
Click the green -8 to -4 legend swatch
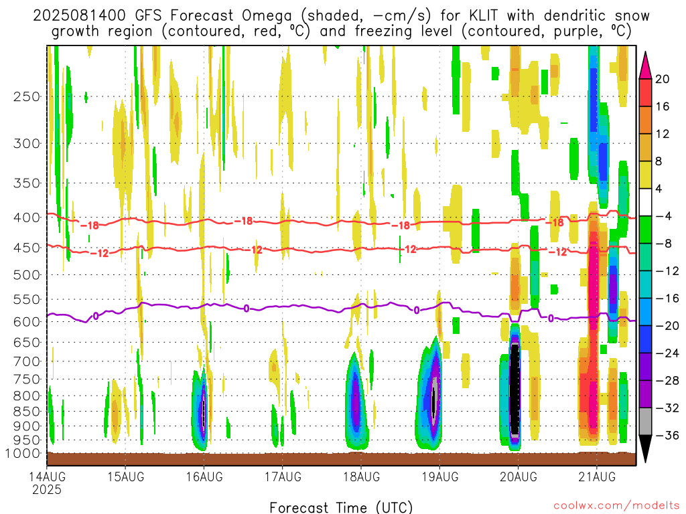coord(645,230)
